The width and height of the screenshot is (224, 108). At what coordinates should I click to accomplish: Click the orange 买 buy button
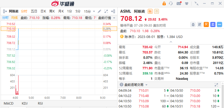click(x=206, y=25)
